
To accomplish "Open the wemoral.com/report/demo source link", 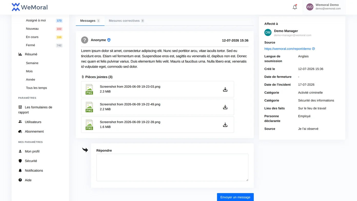I will click(287, 49).
